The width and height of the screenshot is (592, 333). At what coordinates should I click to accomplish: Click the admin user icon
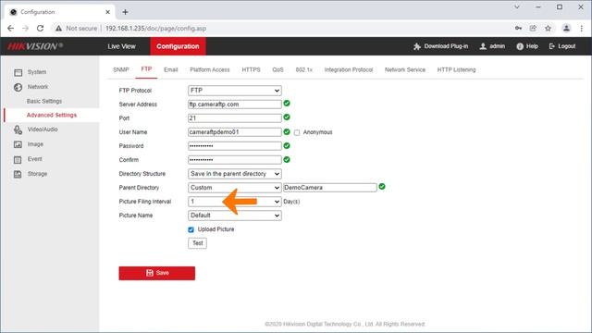[483, 46]
